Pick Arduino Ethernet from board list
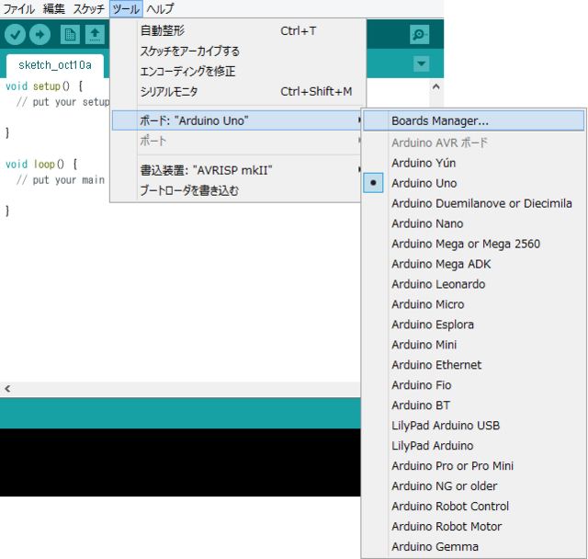Screen dimensions: 588x559 tap(474, 365)
